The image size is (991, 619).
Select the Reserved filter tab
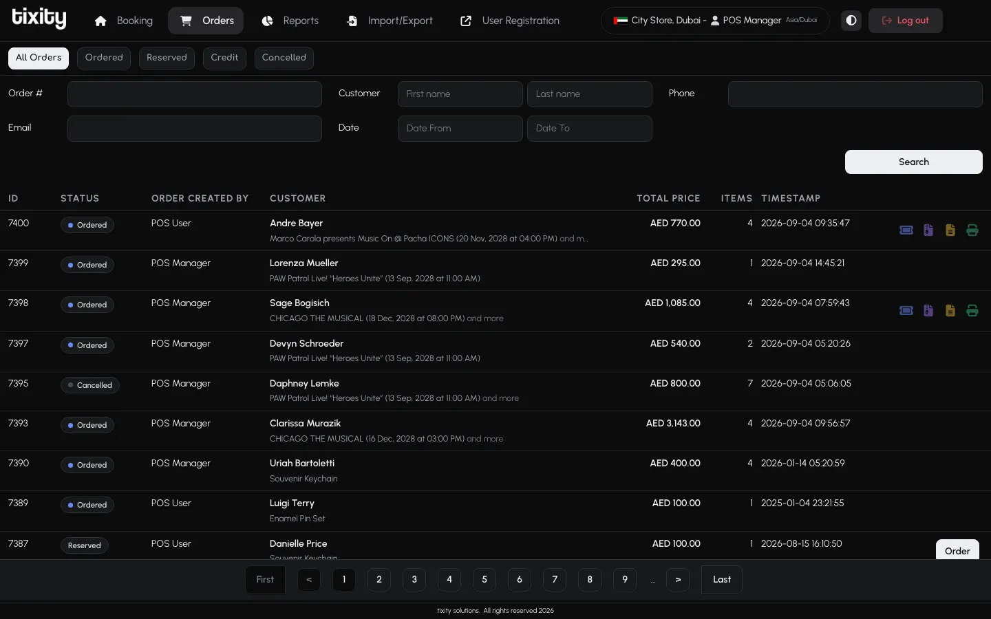pos(167,58)
